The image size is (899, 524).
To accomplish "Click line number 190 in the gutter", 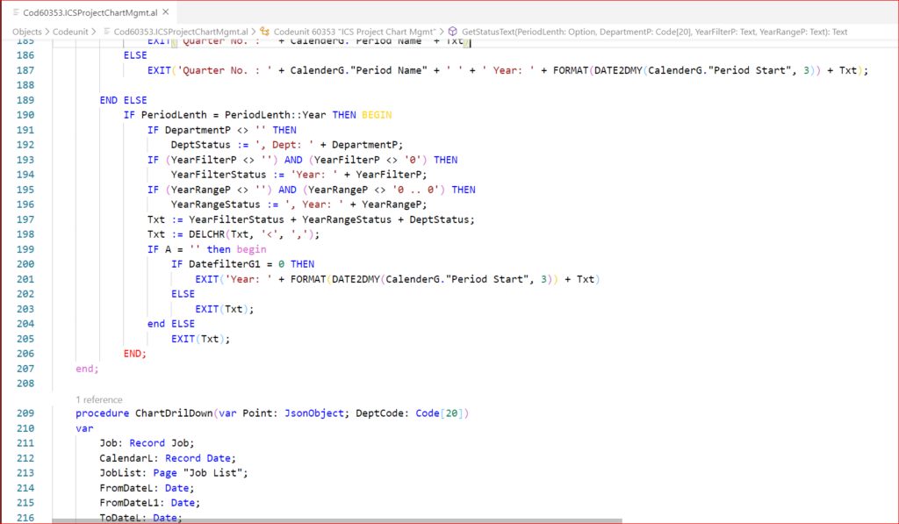I will tap(25, 115).
